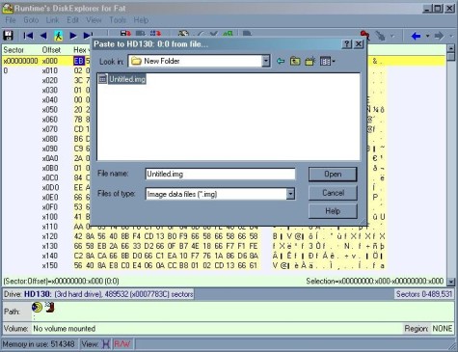Click the Untitled.img file icon

coord(102,79)
